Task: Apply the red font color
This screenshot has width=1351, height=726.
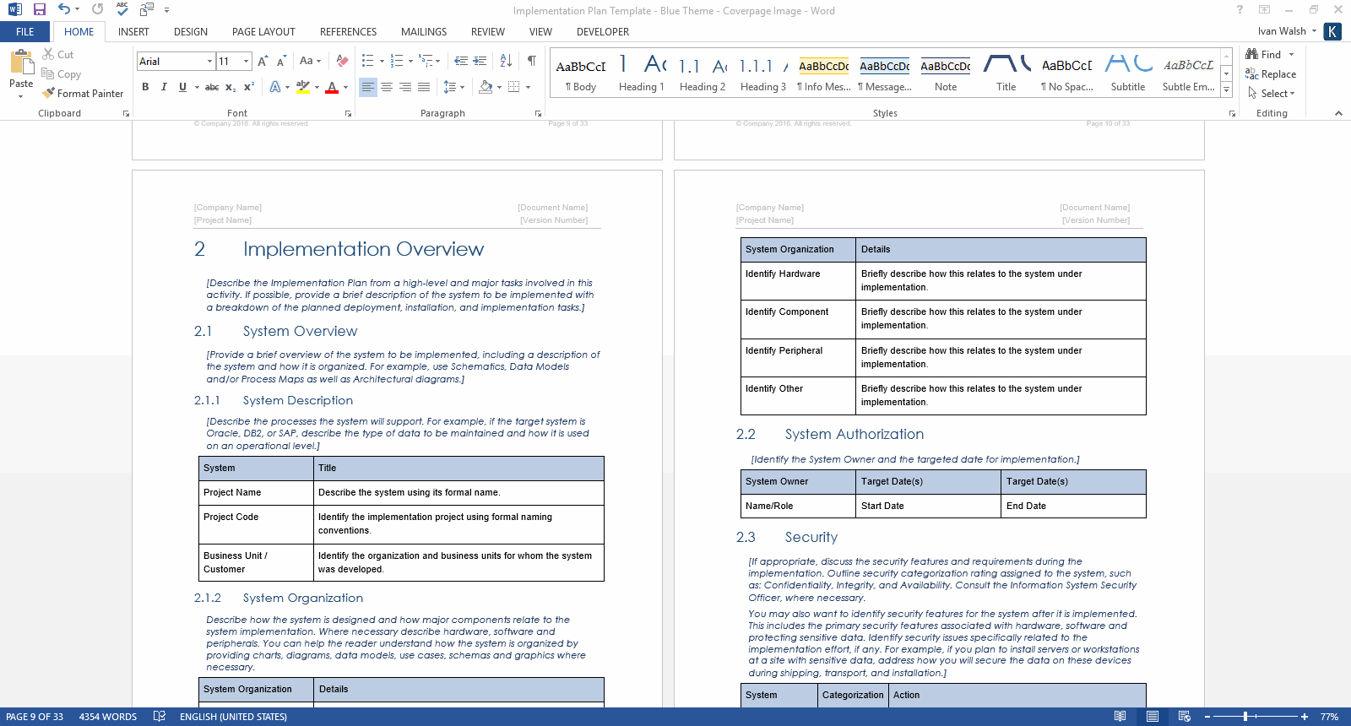Action: click(332, 87)
